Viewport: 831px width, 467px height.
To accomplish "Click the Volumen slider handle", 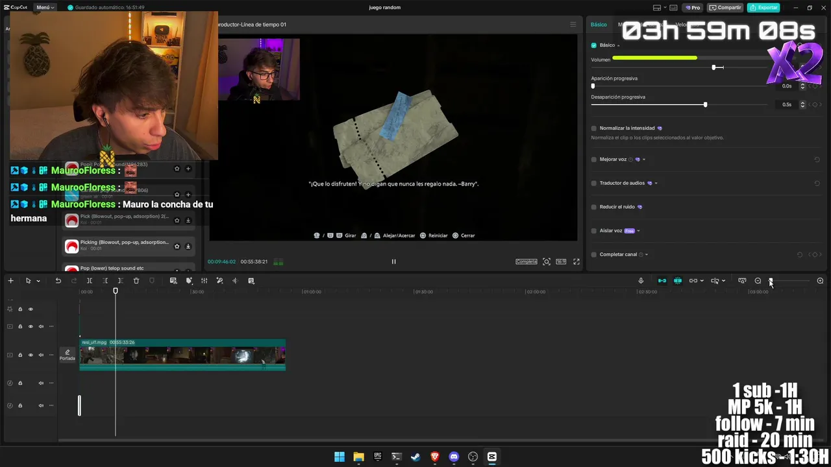I will 713,67.
